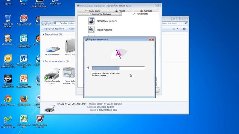Open the view options dropdown arrow

click(177, 29)
